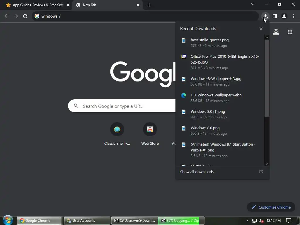Open HD-Windows-Wallpaper.webp download entry
The image size is (300, 225).
220,98
